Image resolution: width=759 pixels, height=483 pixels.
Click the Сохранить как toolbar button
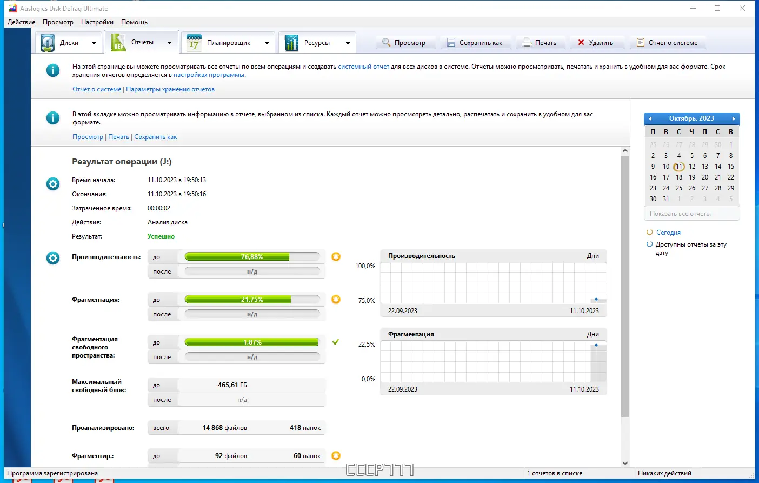[475, 43]
